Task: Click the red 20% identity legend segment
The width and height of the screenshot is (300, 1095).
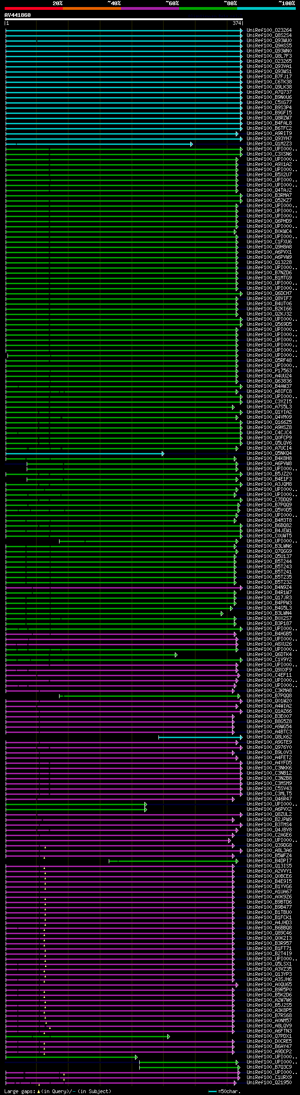Action: point(34,8)
